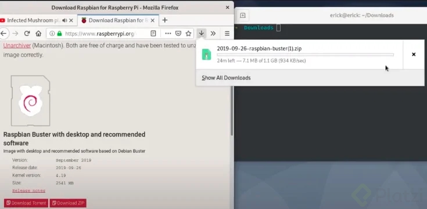427x209 pixels.
Task: Click the Firefox back arrow button
Action: [3, 34]
